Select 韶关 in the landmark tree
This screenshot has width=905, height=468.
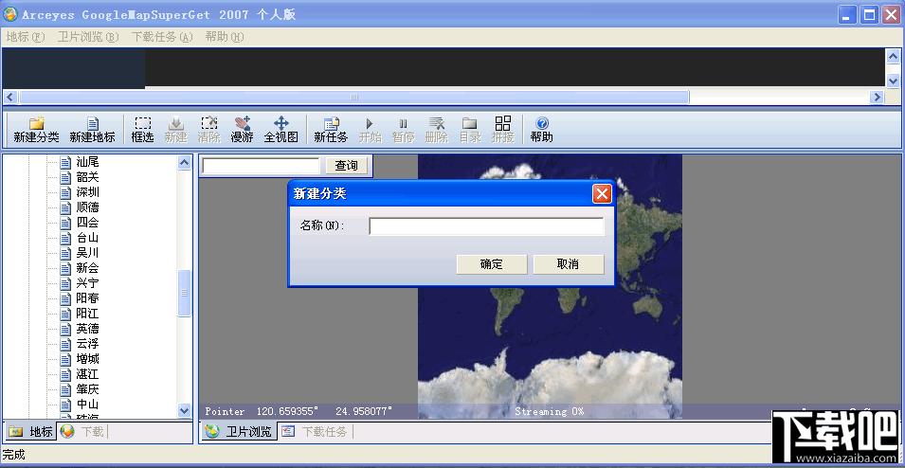point(88,177)
